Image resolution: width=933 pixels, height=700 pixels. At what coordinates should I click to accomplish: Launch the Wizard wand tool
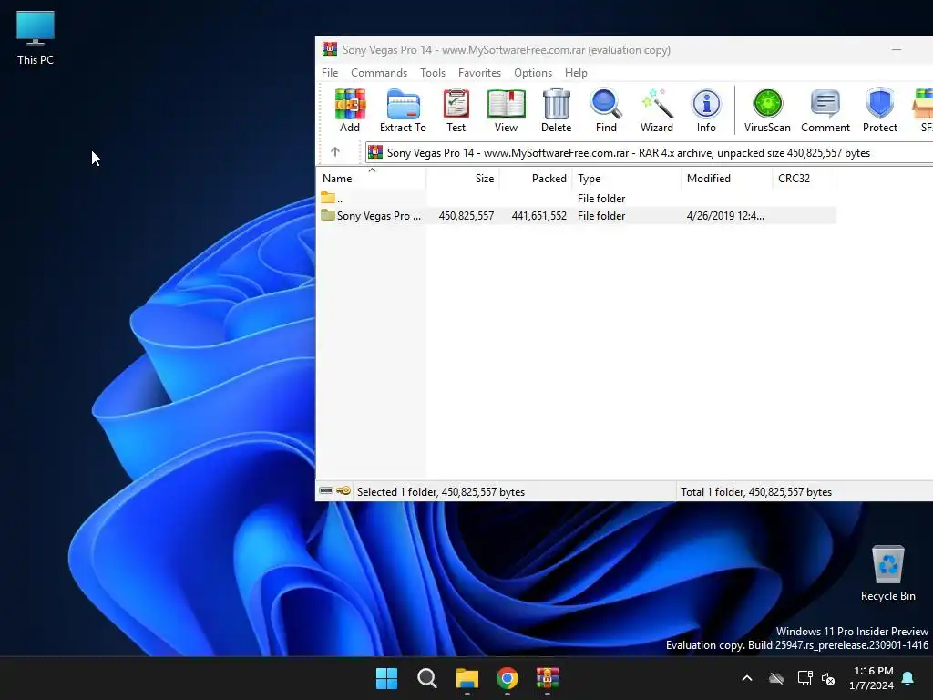pyautogui.click(x=656, y=110)
